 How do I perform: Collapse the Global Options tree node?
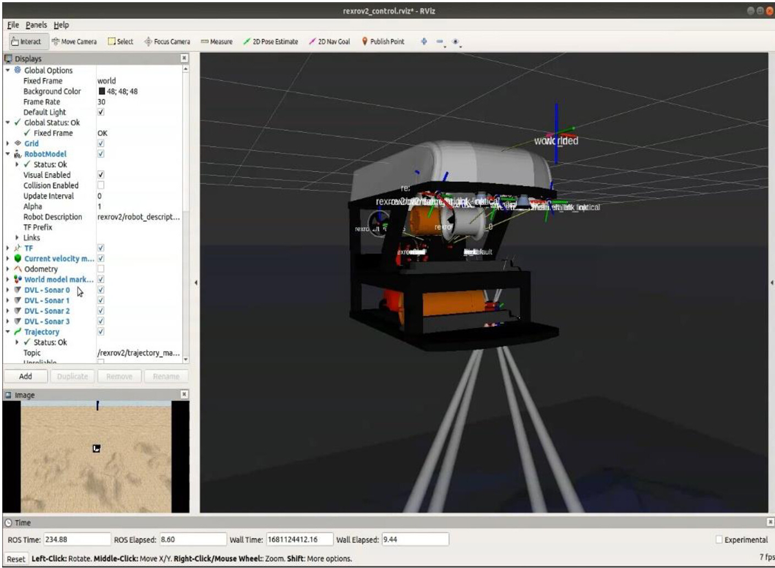tap(8, 70)
